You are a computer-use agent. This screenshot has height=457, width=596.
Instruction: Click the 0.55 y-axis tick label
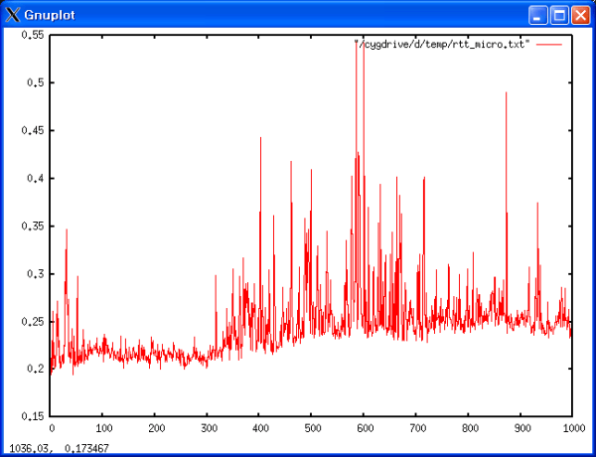click(x=33, y=35)
